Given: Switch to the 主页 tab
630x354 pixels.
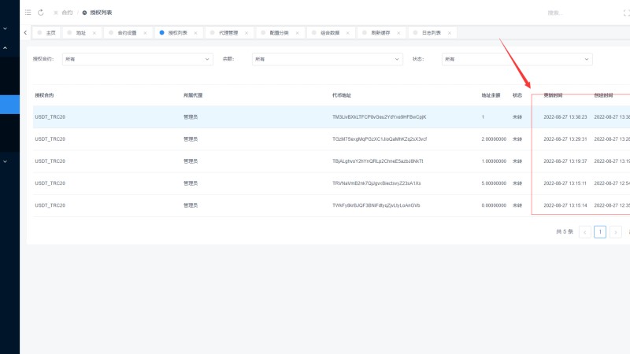Looking at the screenshot, I should click(x=46, y=33).
